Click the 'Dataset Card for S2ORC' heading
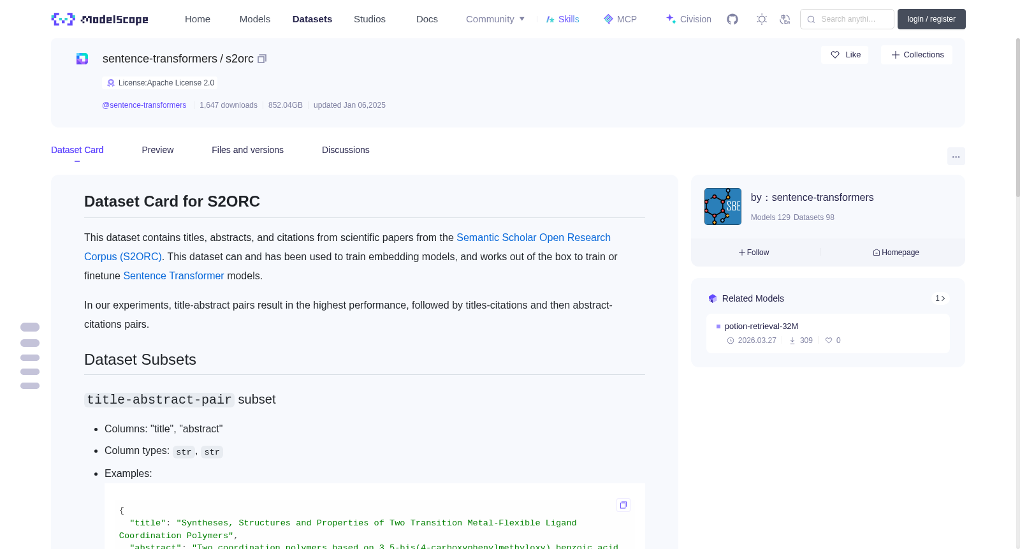 pyautogui.click(x=172, y=201)
